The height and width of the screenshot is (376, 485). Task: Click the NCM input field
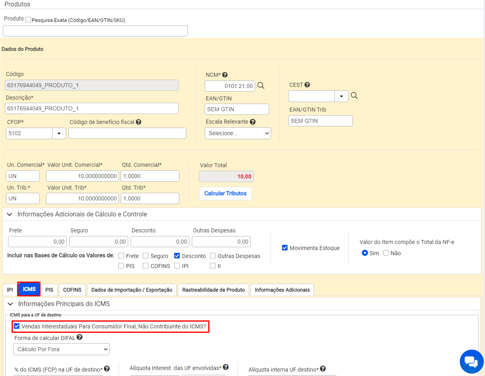tap(230, 86)
